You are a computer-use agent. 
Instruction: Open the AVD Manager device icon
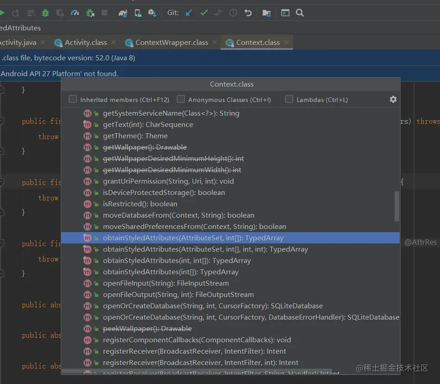pos(138,13)
